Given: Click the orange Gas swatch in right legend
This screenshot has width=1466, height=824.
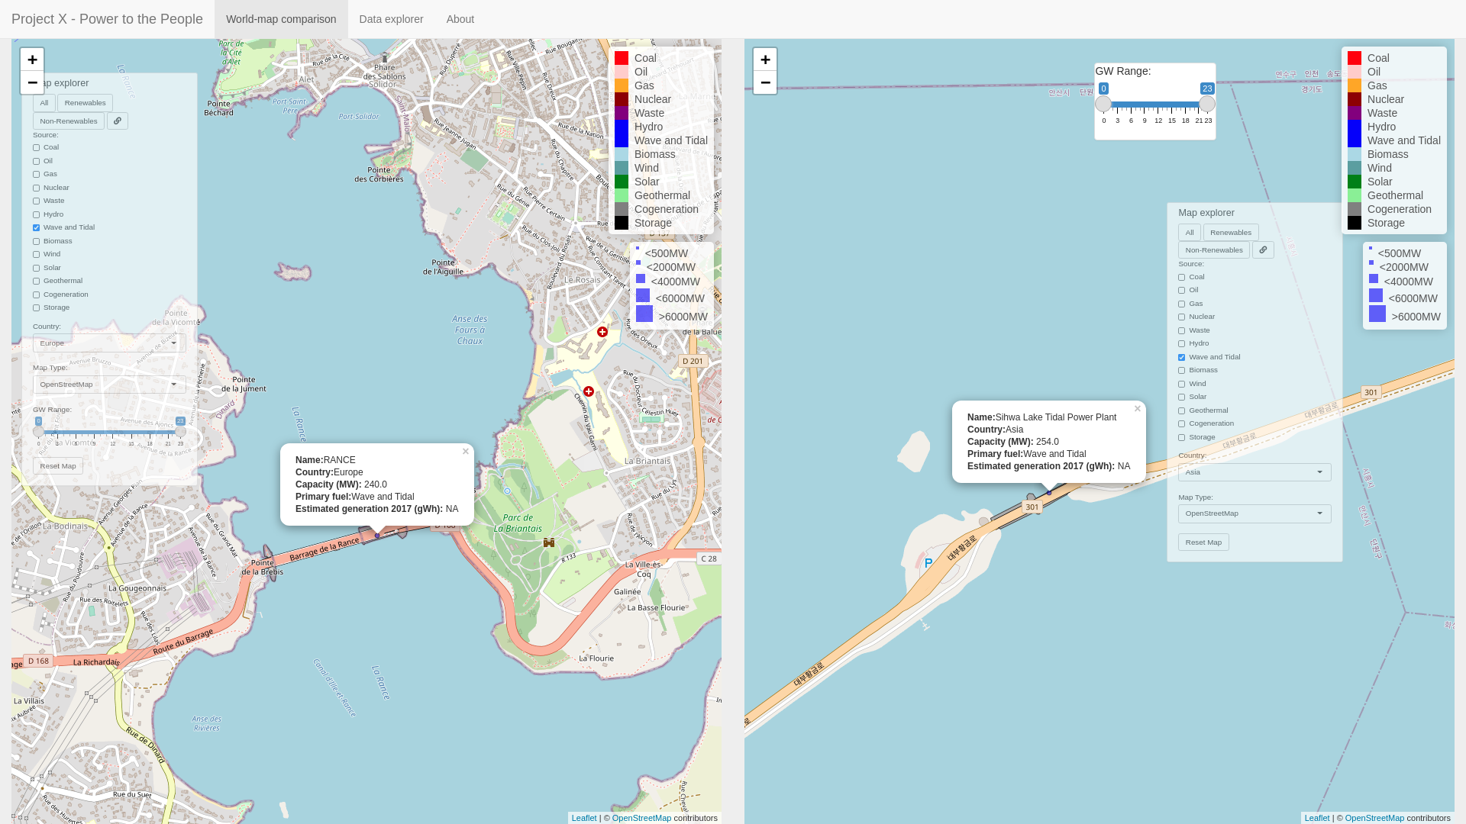Looking at the screenshot, I should pos(1355,85).
